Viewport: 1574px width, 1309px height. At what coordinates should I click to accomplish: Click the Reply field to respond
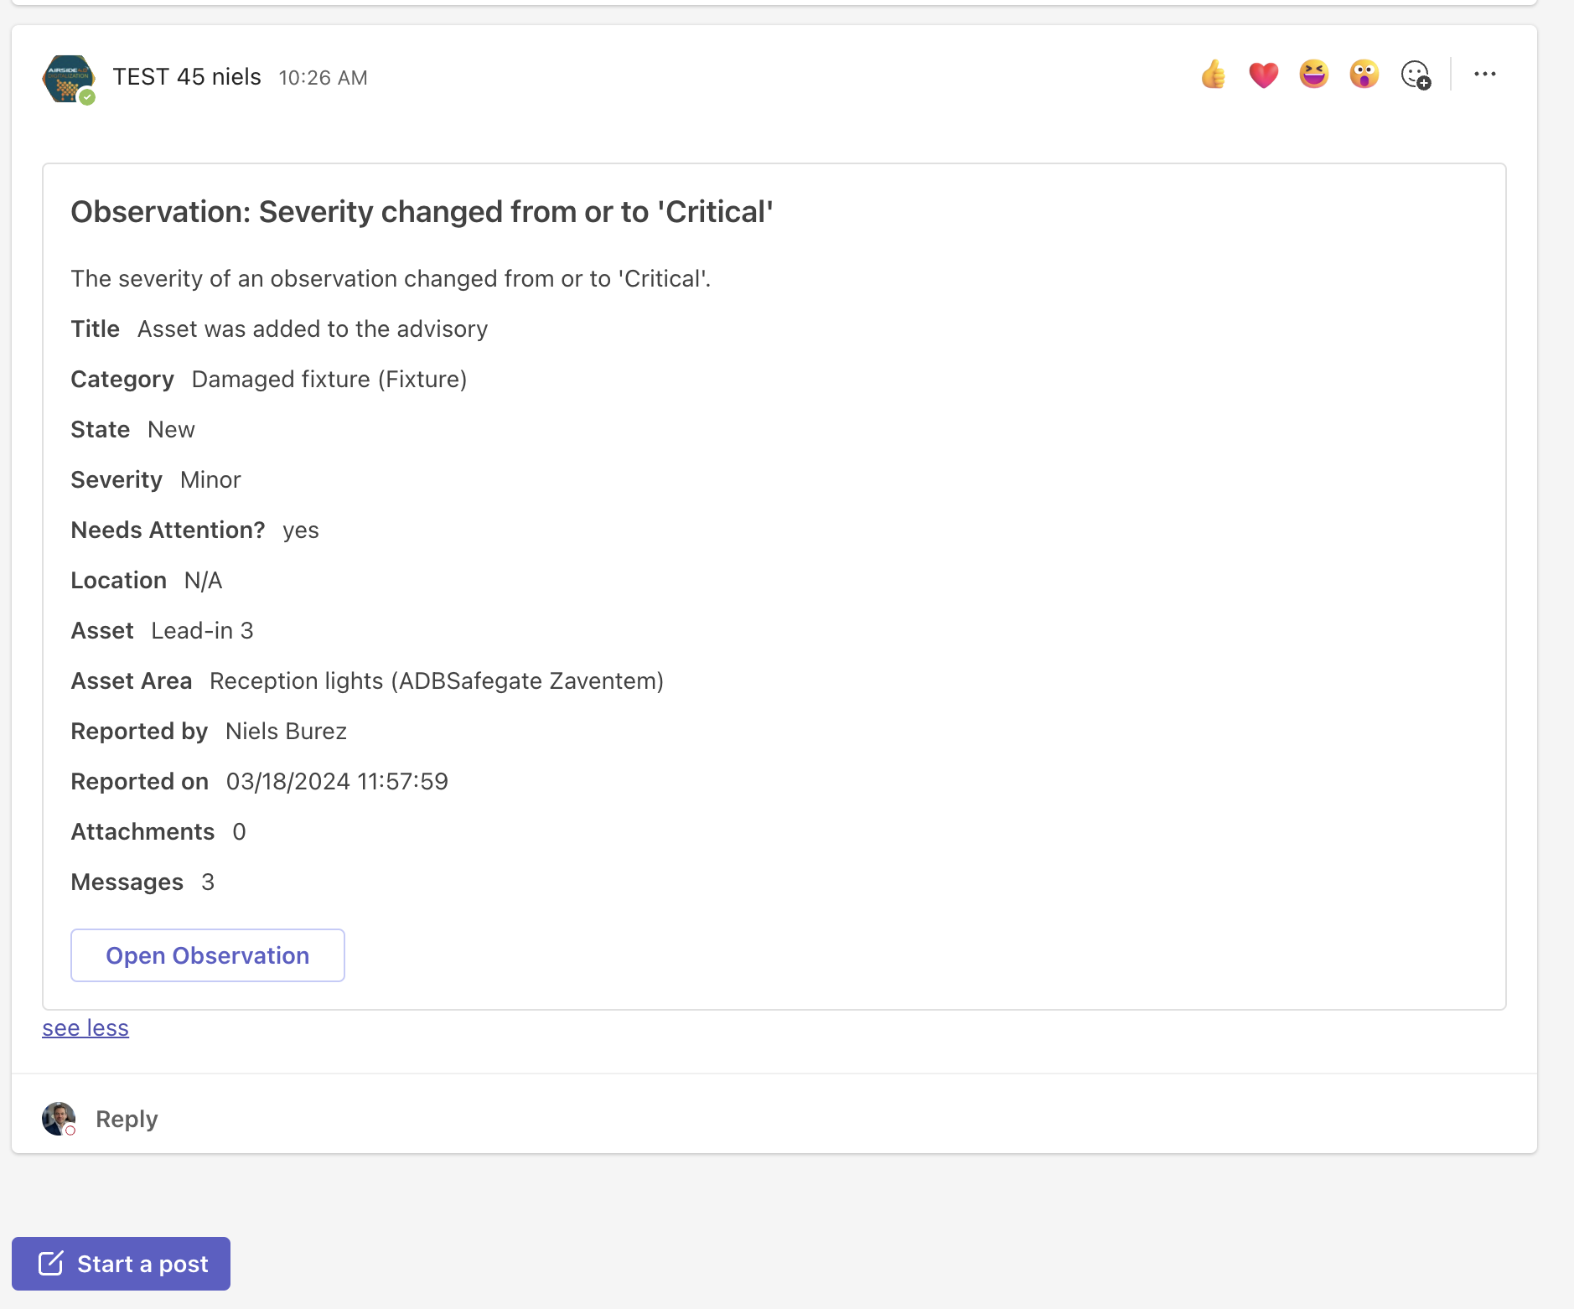[127, 1120]
